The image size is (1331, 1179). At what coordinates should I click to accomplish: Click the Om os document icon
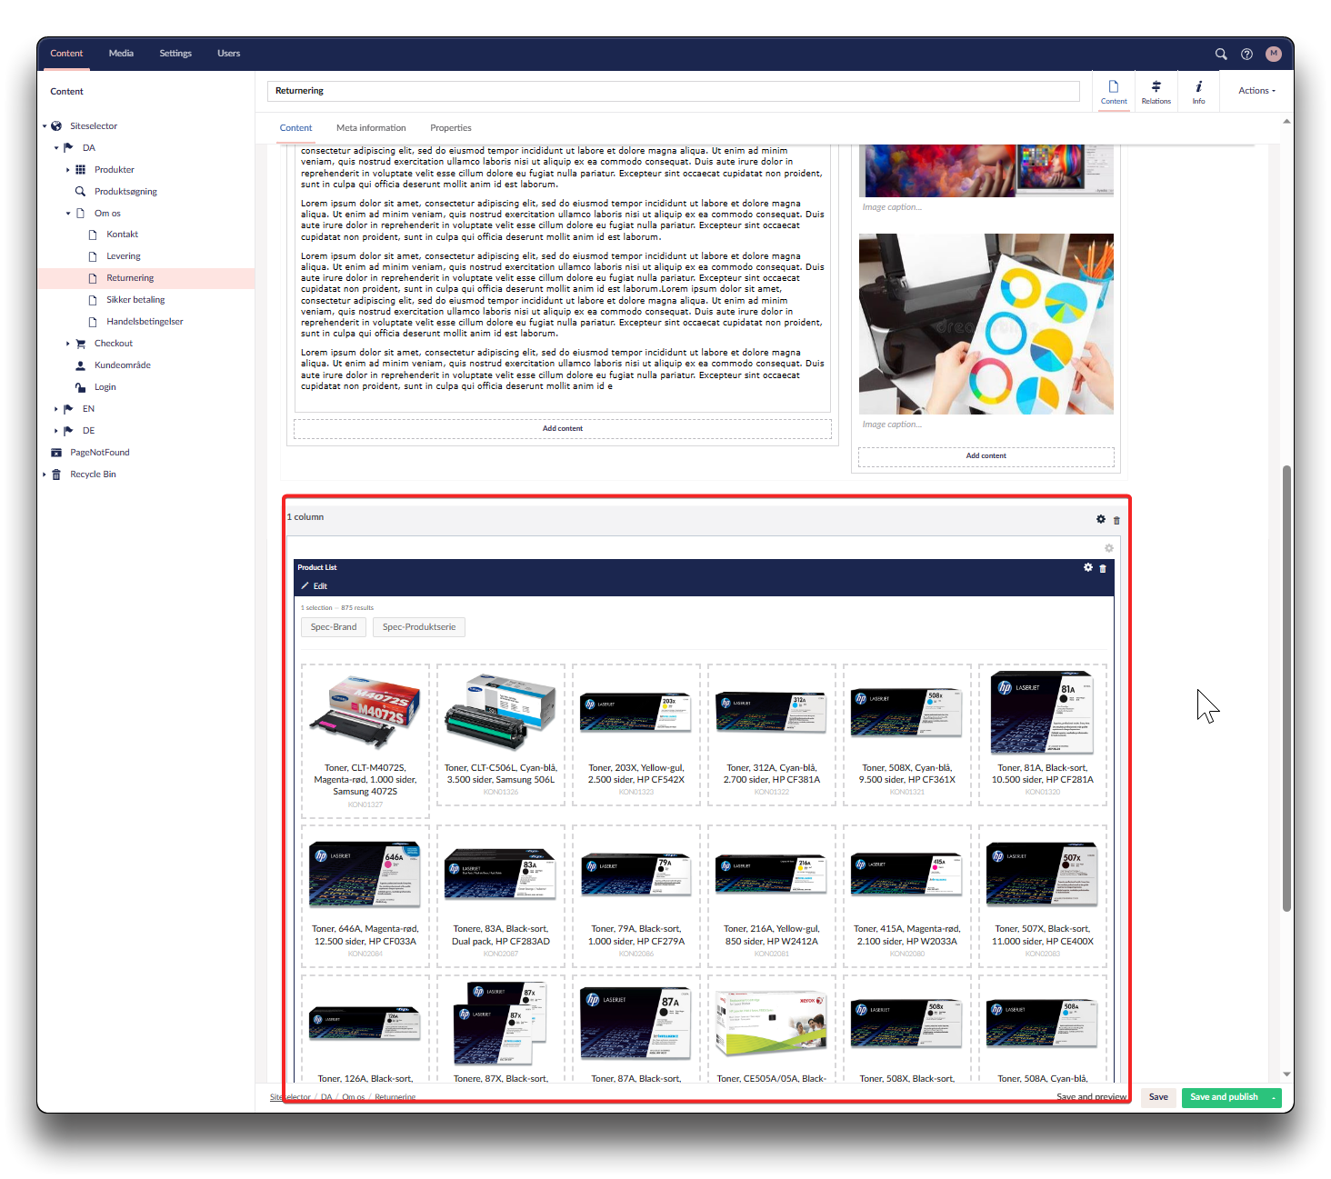80,214
